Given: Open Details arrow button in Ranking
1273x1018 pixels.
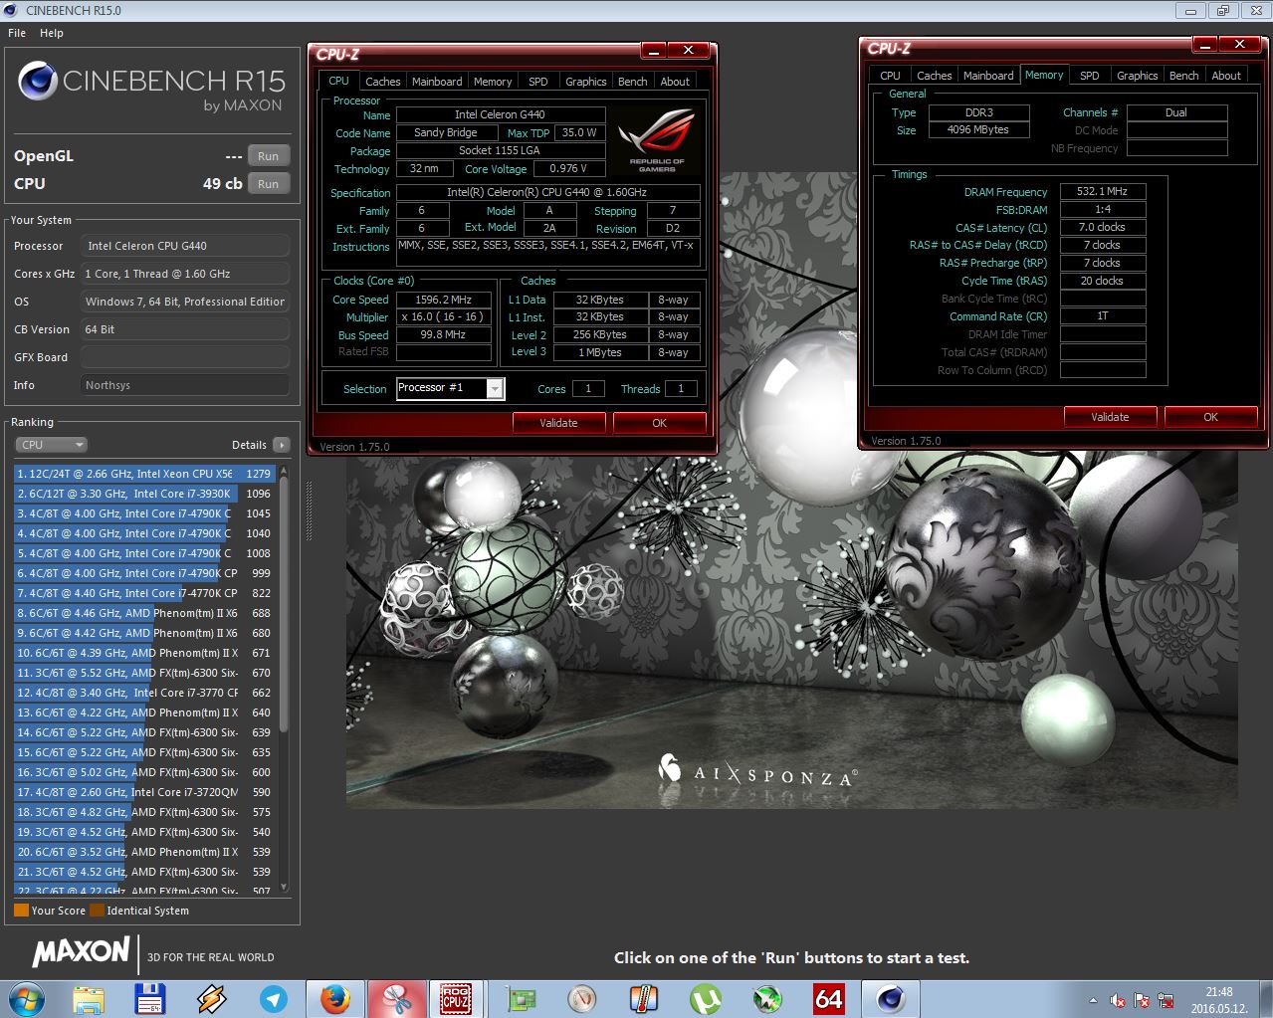Looking at the screenshot, I should 282,445.
